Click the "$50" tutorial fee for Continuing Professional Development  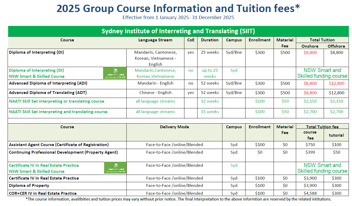(x=336, y=152)
